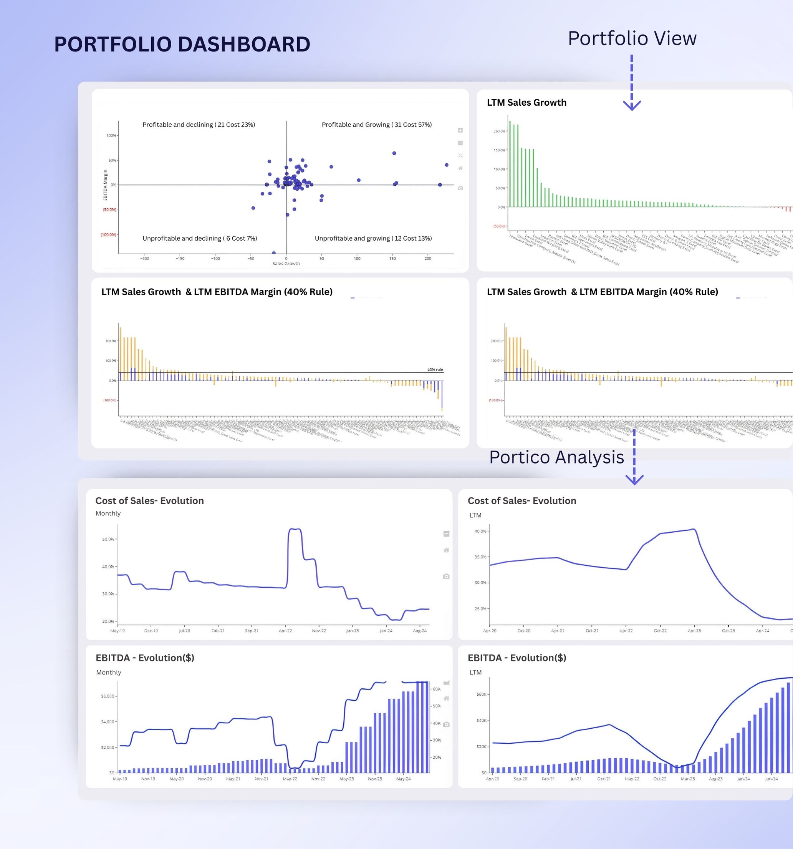
Task: Click the 'Unprofitable and growing' quadrant label
Action: 373,238
